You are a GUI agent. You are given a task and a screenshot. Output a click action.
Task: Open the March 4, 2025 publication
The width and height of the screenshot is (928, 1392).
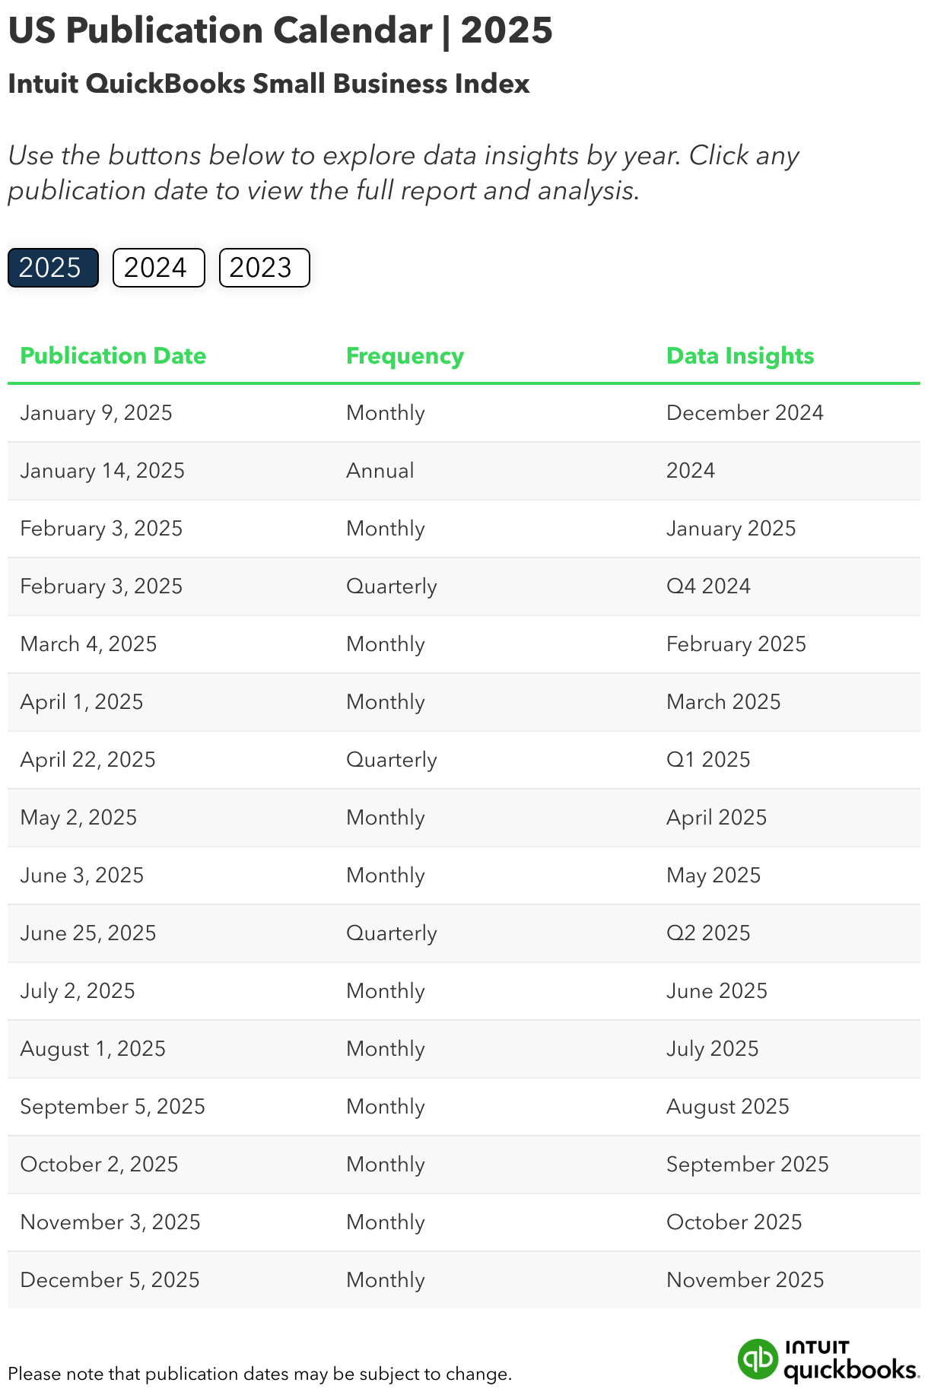pos(88,644)
